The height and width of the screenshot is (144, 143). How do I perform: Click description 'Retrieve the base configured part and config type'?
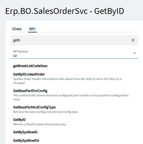click(45, 112)
